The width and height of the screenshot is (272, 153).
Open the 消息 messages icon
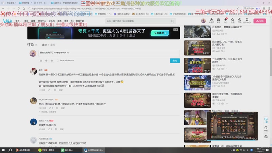point(218,21)
